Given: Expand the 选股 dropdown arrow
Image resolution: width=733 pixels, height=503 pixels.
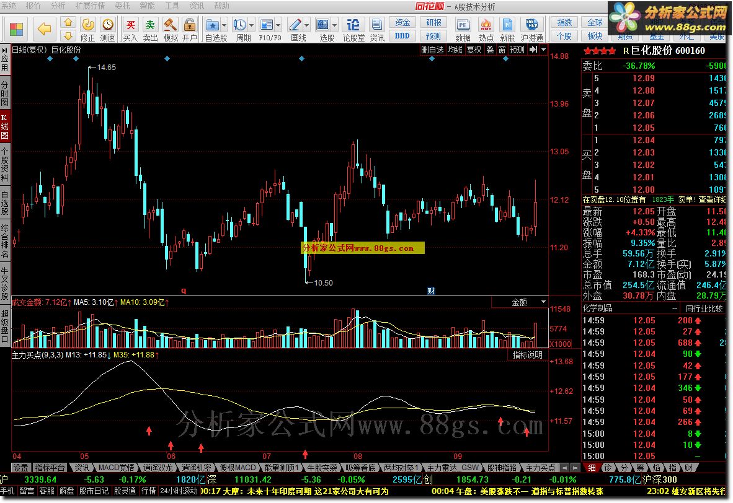Looking at the screenshot, I should coord(335,25).
